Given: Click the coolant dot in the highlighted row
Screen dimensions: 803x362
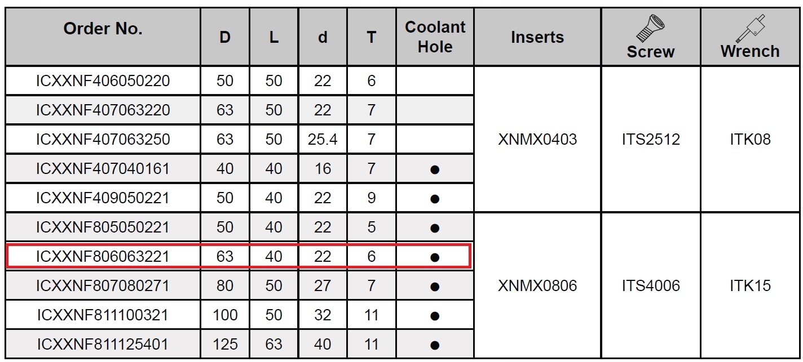Looking at the screenshot, I should 434,257.
